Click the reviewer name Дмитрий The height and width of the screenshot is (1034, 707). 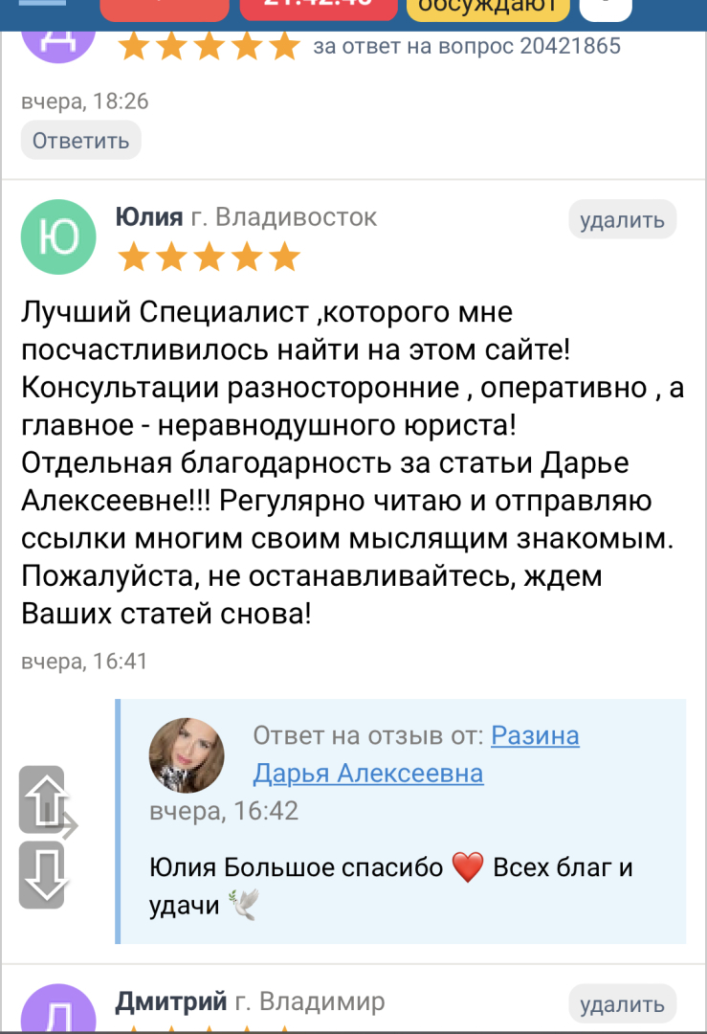[x=171, y=1001]
